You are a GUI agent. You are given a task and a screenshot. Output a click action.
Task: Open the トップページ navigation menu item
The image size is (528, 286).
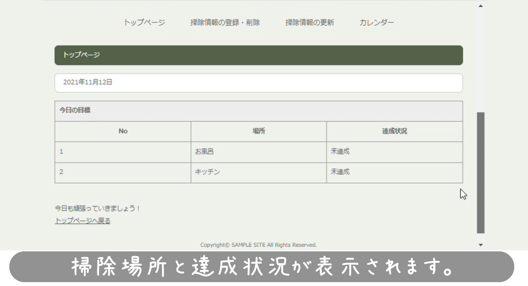(x=144, y=22)
